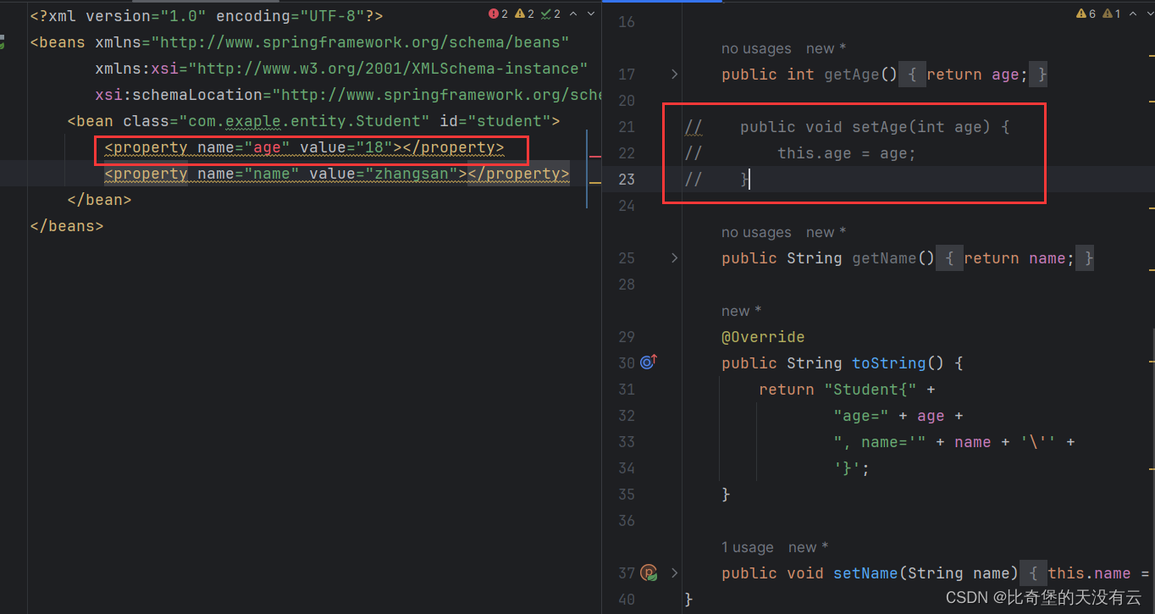Screen dimensions: 1155x614
Task: Click the weak warning count '1' in Java editor
Action: coord(1112,14)
